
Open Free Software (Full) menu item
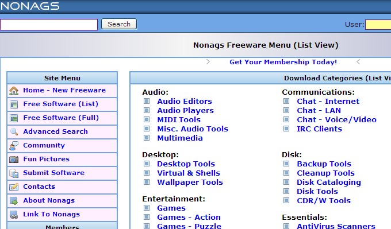(x=61, y=118)
